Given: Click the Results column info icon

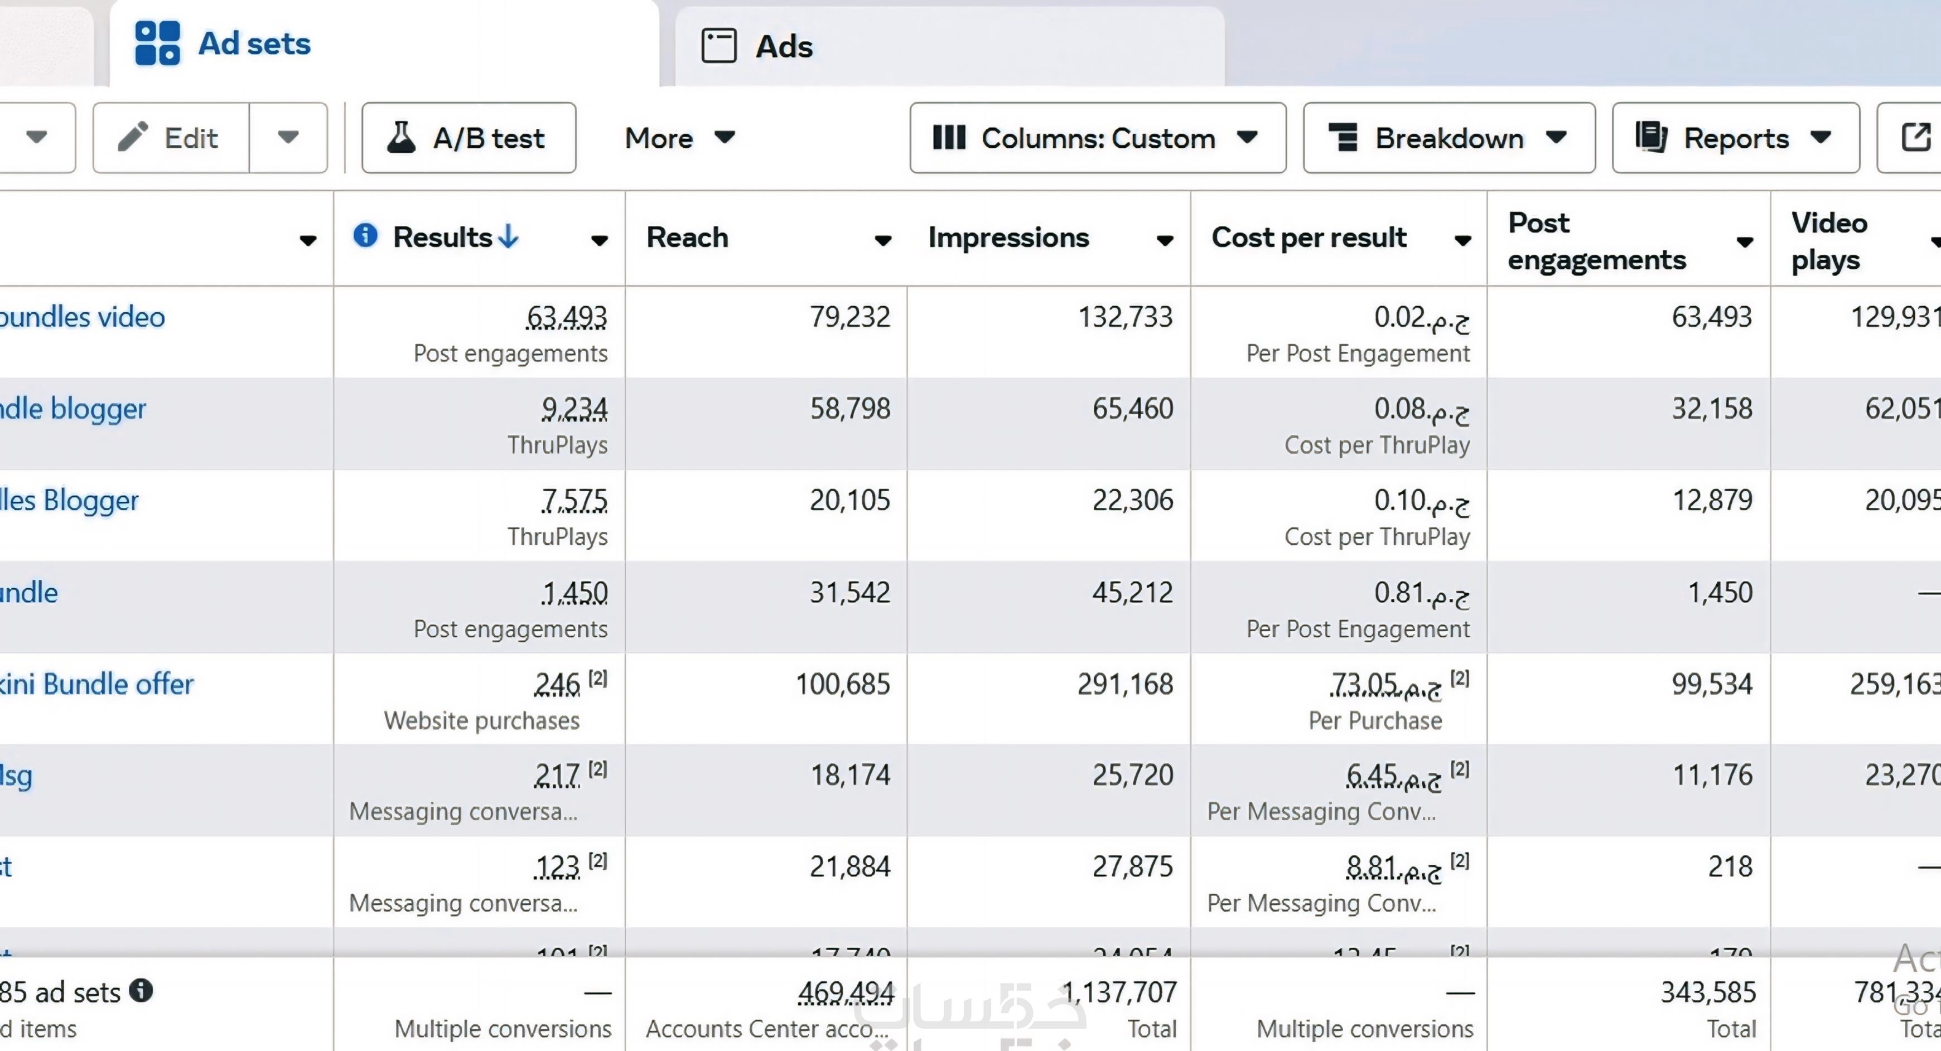Looking at the screenshot, I should coord(365,236).
